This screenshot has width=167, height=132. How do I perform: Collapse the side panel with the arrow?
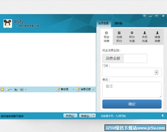163,116
